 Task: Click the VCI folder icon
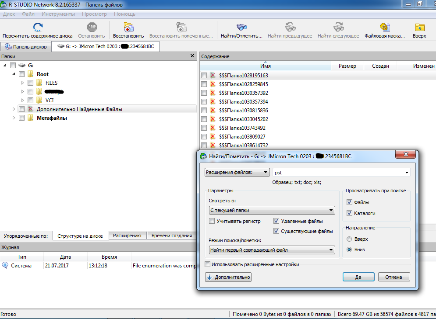click(39, 100)
